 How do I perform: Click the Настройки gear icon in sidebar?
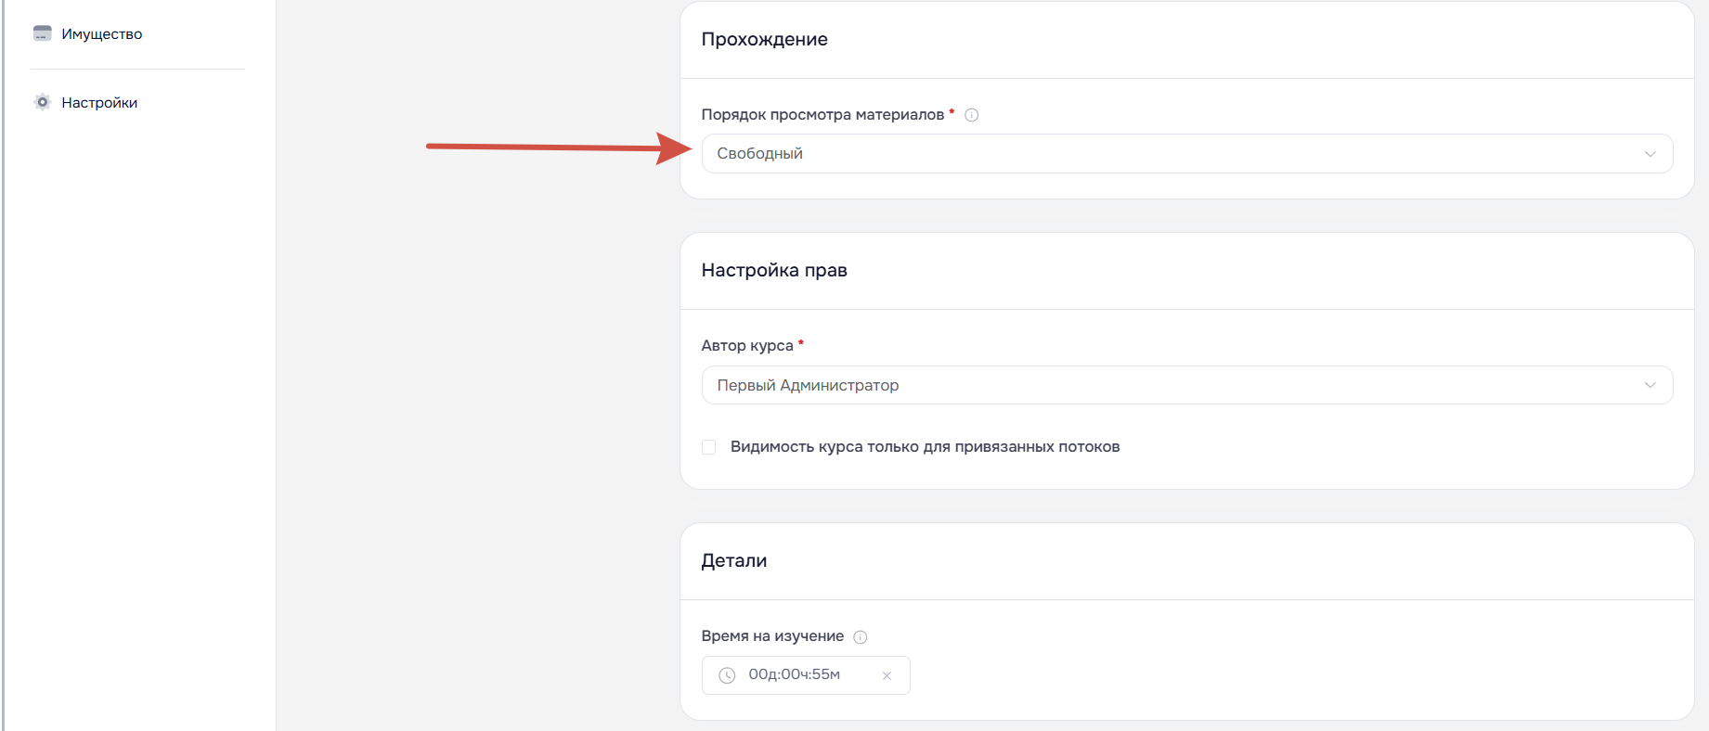(42, 102)
